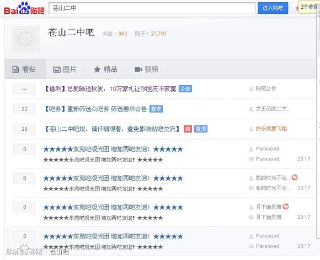Image resolution: width=320 pixels, height=260 pixels.
Task: Click the search field containing 苍山二中
Action: 152,8
